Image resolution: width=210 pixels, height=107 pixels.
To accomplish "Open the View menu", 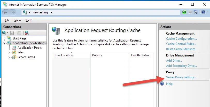I will coord(18,20).
